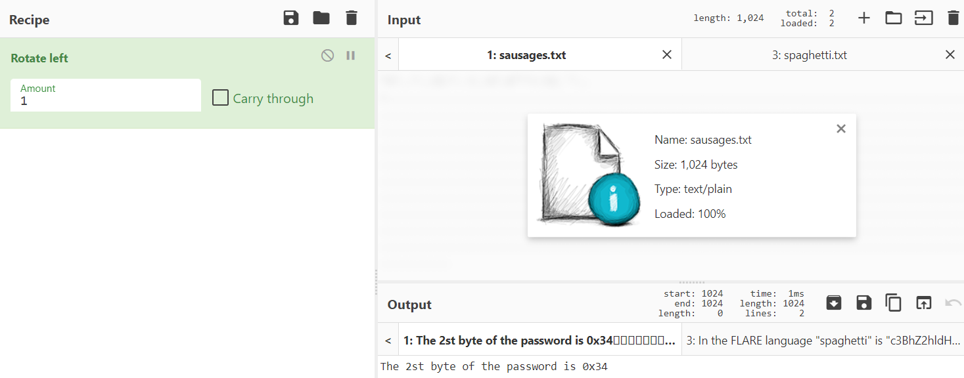Open a file as input
Image resolution: width=964 pixels, height=378 pixels.
pyautogui.click(x=923, y=18)
